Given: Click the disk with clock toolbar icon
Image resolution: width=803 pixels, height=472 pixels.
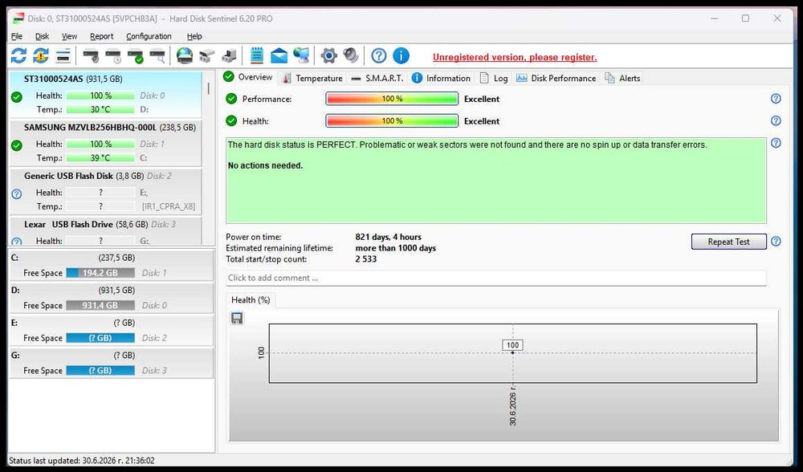Looking at the screenshot, I should (113, 56).
